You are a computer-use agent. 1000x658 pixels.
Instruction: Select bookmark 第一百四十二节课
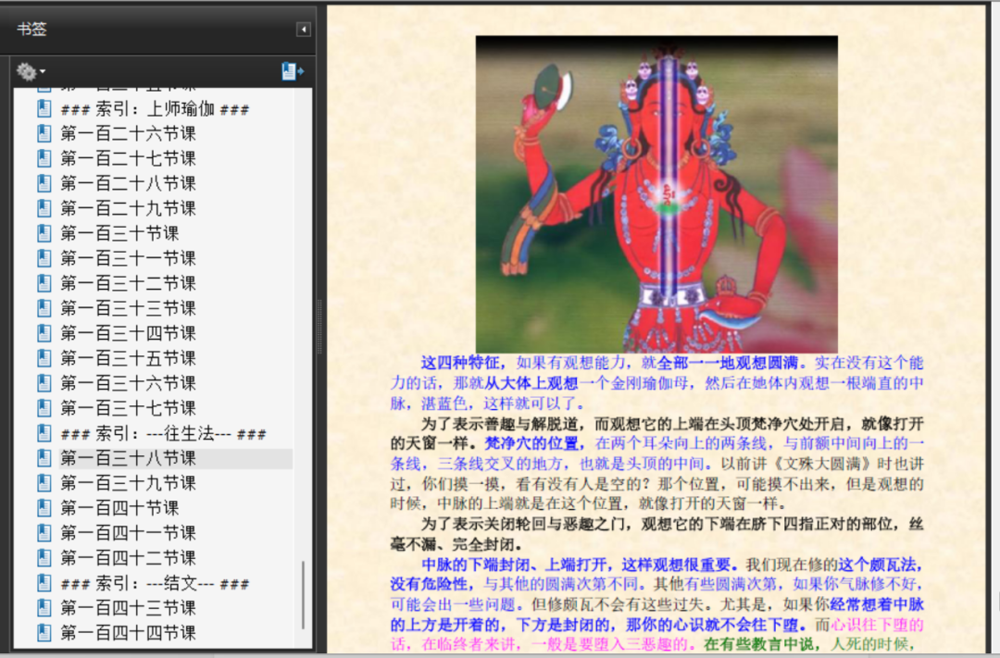click(x=128, y=558)
